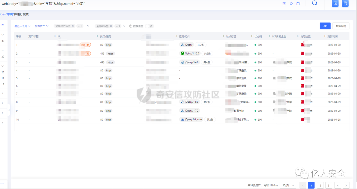357x189 pixels.
Task: Click the trash icon to clear the query
Action: (284, 3)
